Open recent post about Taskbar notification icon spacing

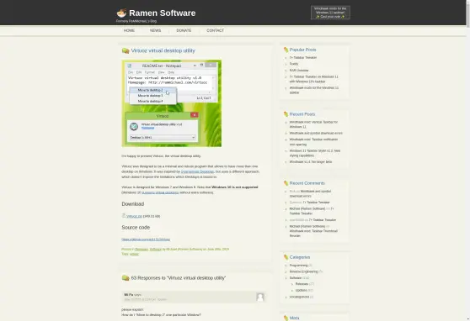click(x=313, y=142)
